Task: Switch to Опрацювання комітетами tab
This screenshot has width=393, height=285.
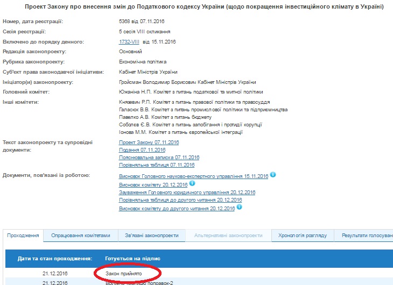Action: pyautogui.click(x=80, y=236)
